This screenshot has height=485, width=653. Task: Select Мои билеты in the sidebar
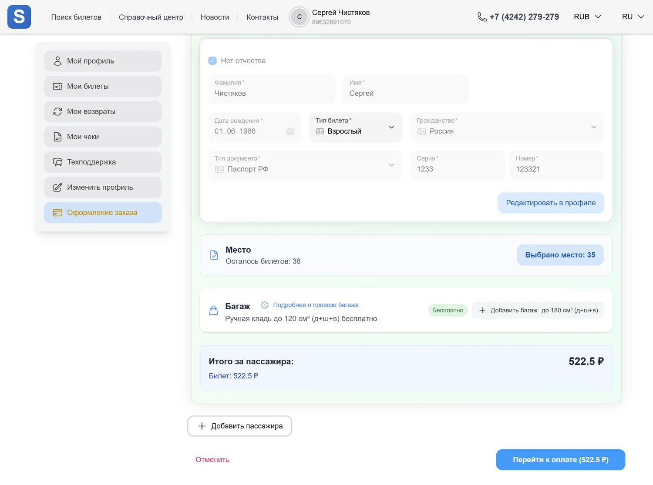click(x=103, y=86)
